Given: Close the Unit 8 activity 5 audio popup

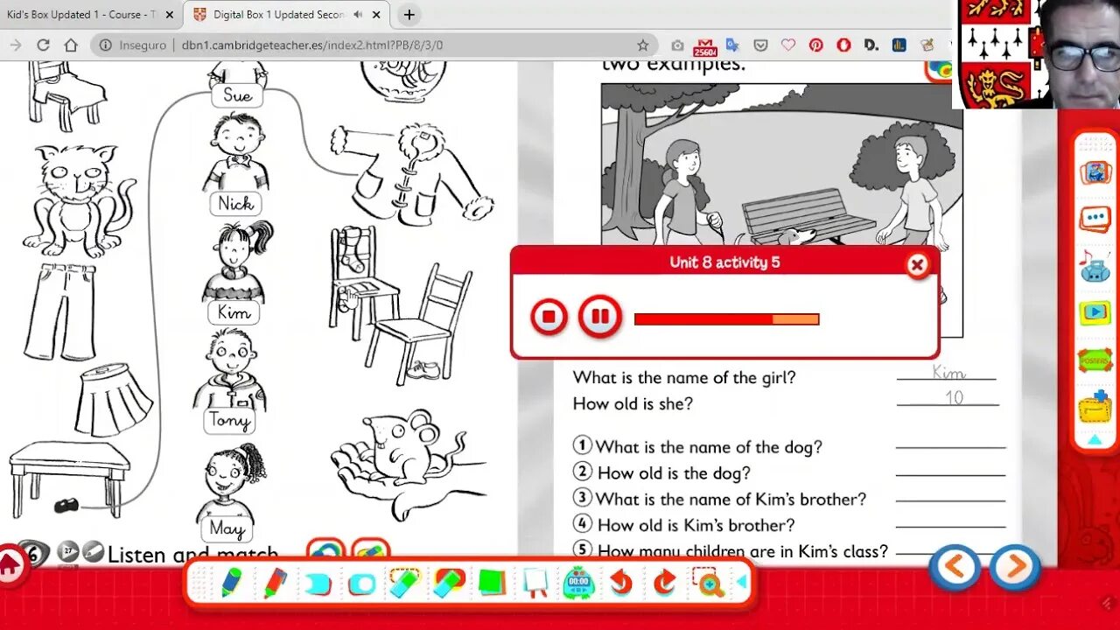Looking at the screenshot, I should tap(917, 265).
